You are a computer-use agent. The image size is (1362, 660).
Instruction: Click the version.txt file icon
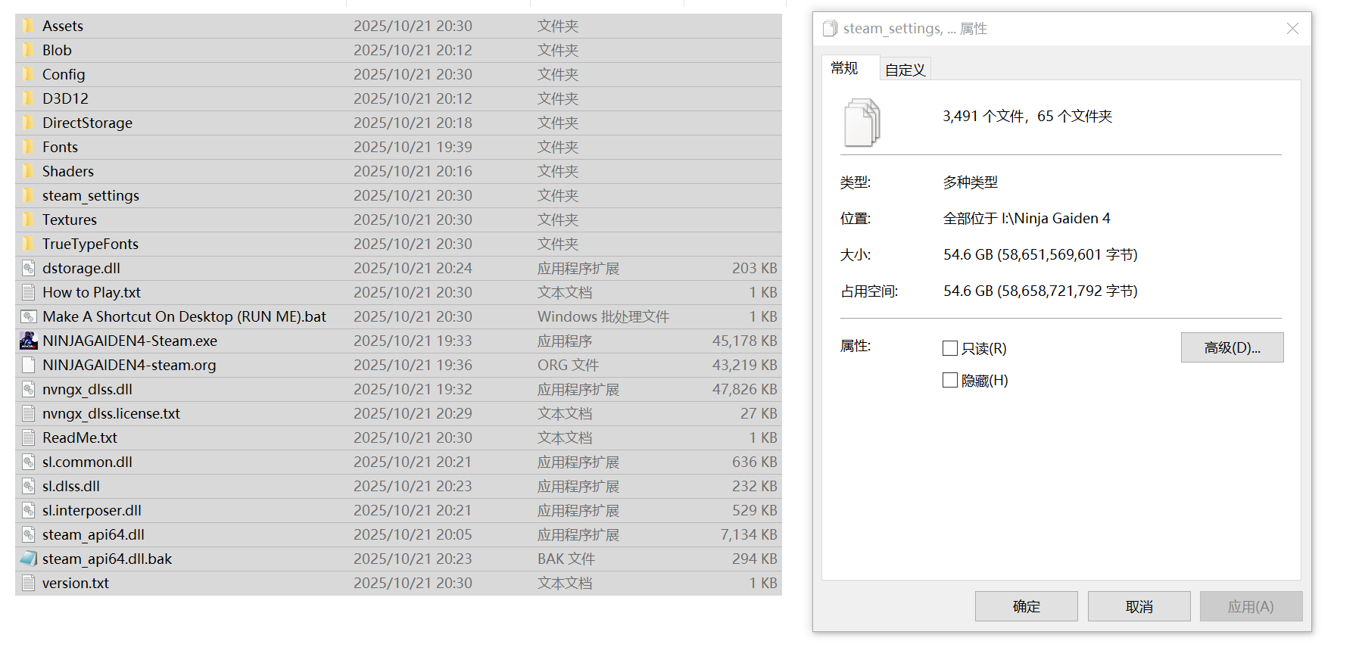click(x=29, y=583)
